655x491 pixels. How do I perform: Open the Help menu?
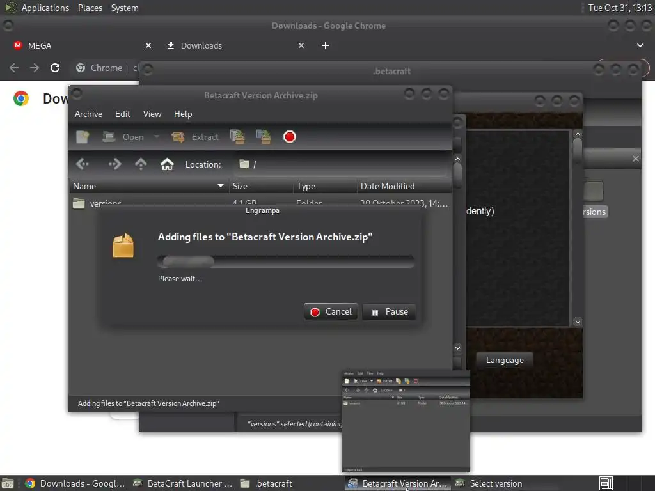point(183,114)
